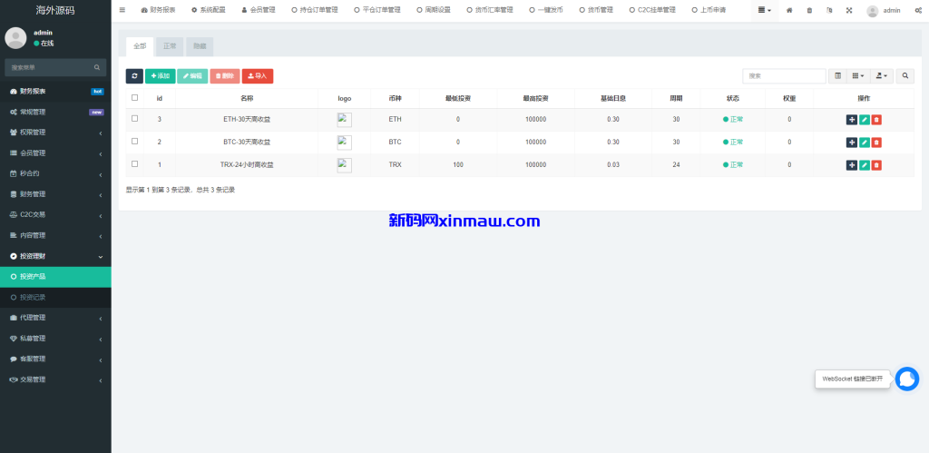Focus the table 搜索 input field
The width and height of the screenshot is (929, 453).
click(x=784, y=76)
